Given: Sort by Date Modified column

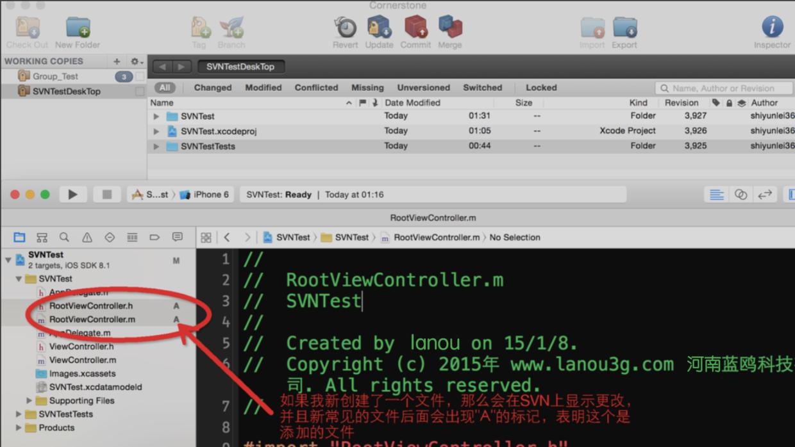Looking at the screenshot, I should pos(412,102).
